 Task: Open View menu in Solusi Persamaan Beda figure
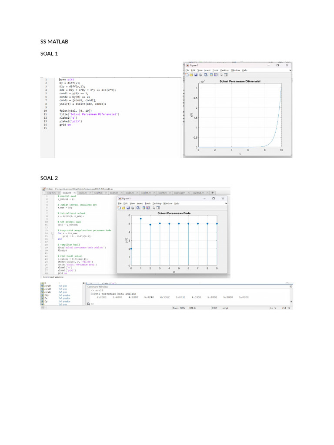[132, 203]
